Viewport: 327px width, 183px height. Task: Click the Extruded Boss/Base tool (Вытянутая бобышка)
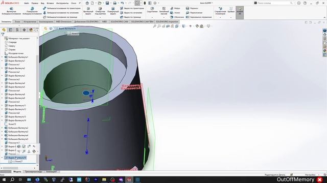[11, 11]
